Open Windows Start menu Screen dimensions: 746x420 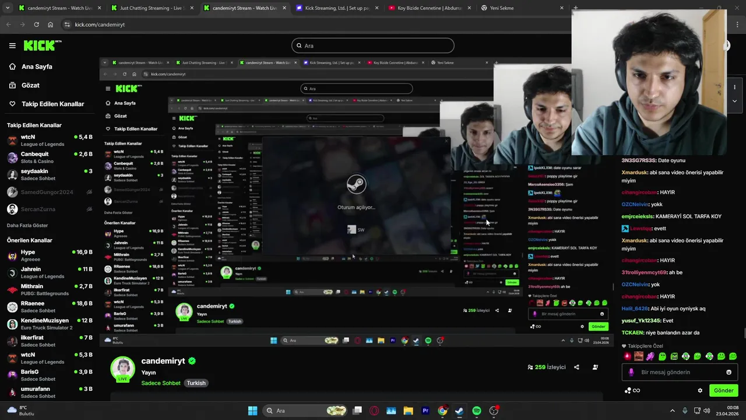coord(252,411)
